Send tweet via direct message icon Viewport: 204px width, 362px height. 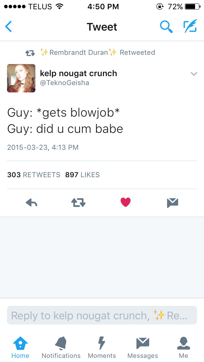172,203
